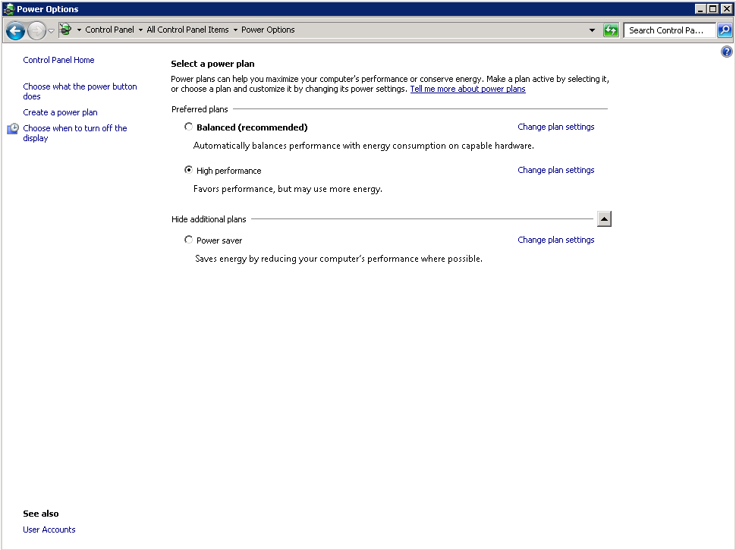736x550 pixels.
Task: Maximize the Power Options window
Action: (x=713, y=9)
